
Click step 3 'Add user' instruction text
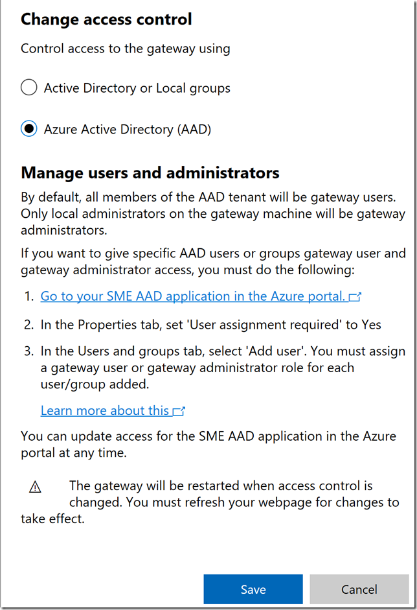(223, 368)
